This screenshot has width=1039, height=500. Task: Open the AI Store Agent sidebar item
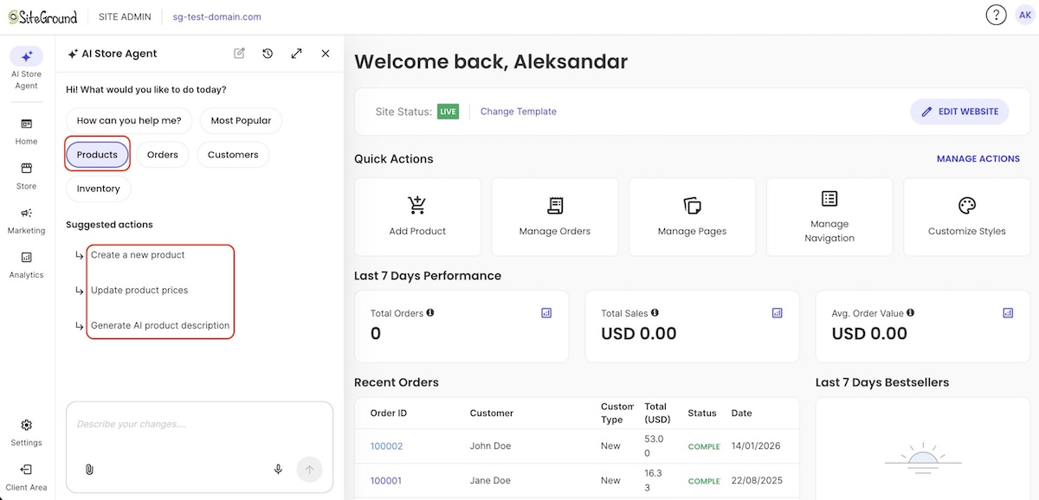(x=26, y=67)
